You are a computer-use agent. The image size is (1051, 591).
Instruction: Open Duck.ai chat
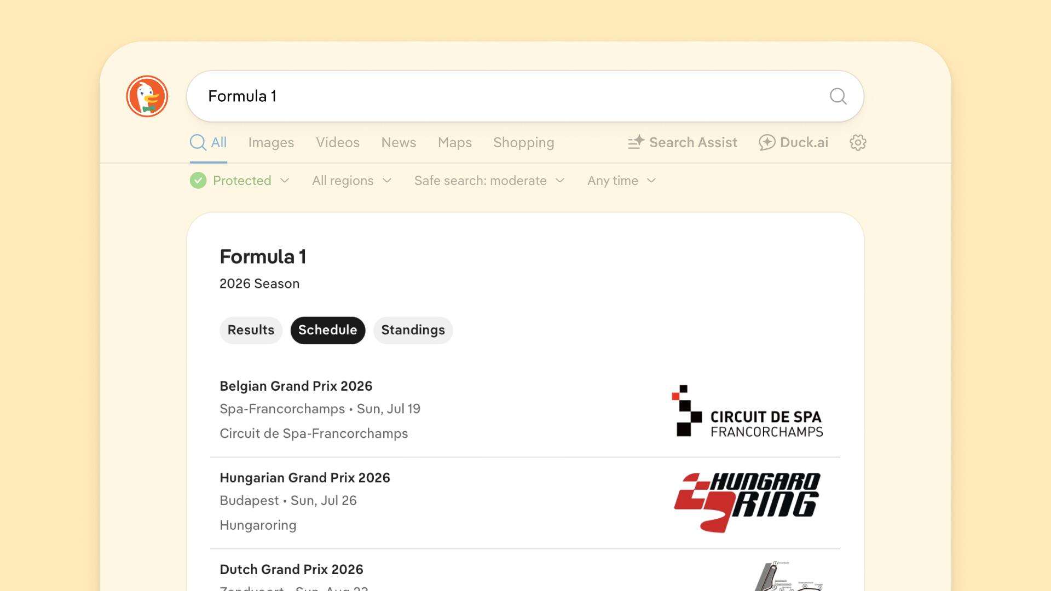[x=793, y=142]
